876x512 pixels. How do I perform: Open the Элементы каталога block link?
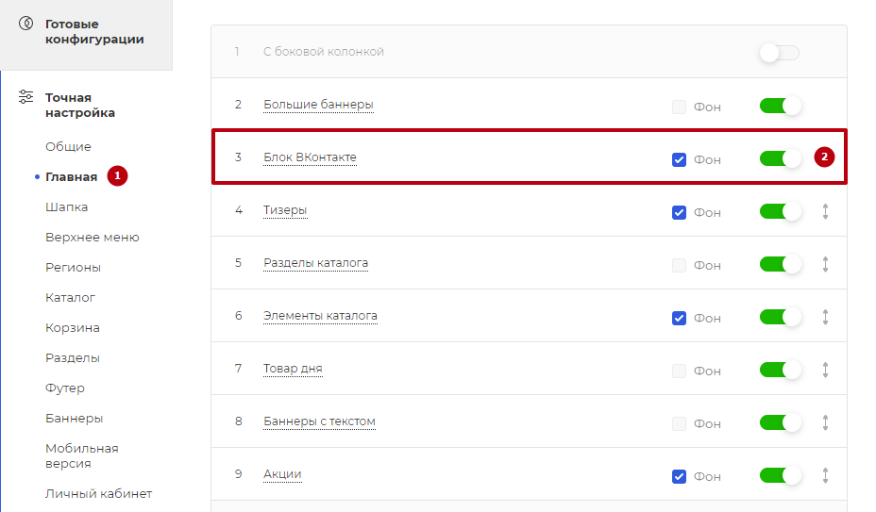(x=320, y=316)
